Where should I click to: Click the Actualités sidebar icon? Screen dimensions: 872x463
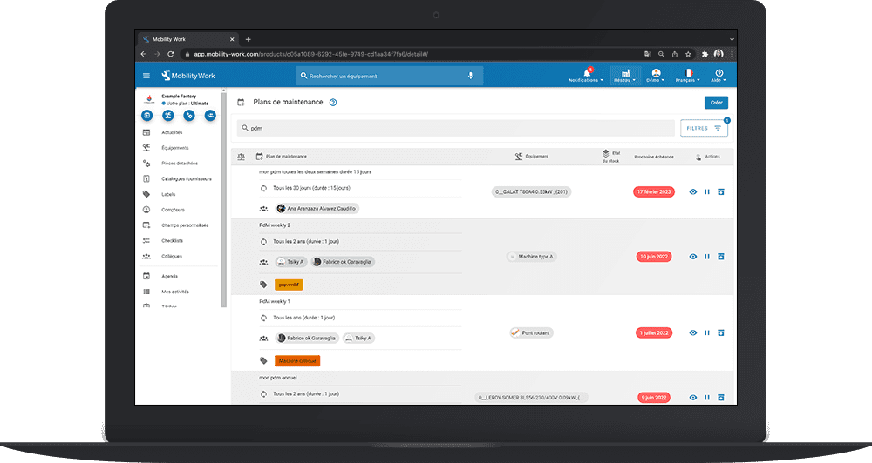coord(146,132)
